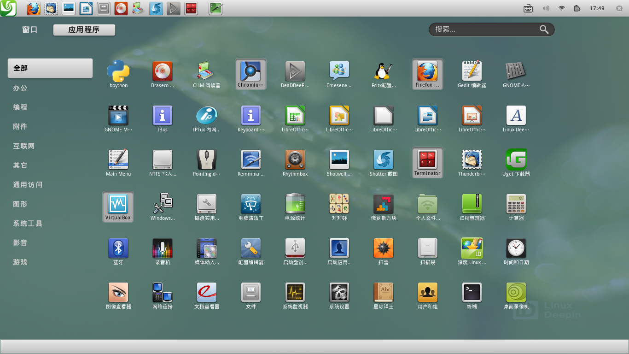Open LibreOffice Impress presentation icon
This screenshot has width=629, height=354.
point(472,119)
